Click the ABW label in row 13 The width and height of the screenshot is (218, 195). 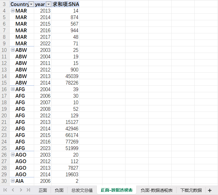tap(21, 70)
